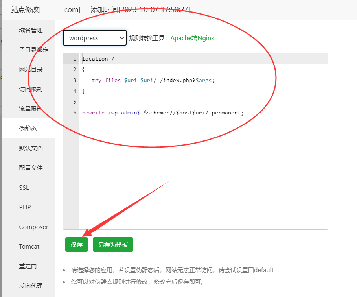Image resolution: width=357 pixels, height=297 pixels.
Task: Open the Composer tab
Action: pos(33,227)
